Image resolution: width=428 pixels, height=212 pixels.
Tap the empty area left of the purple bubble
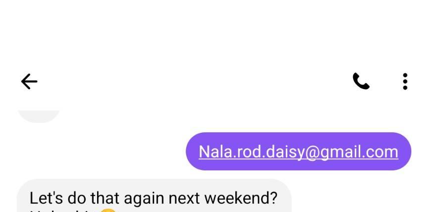(93, 152)
